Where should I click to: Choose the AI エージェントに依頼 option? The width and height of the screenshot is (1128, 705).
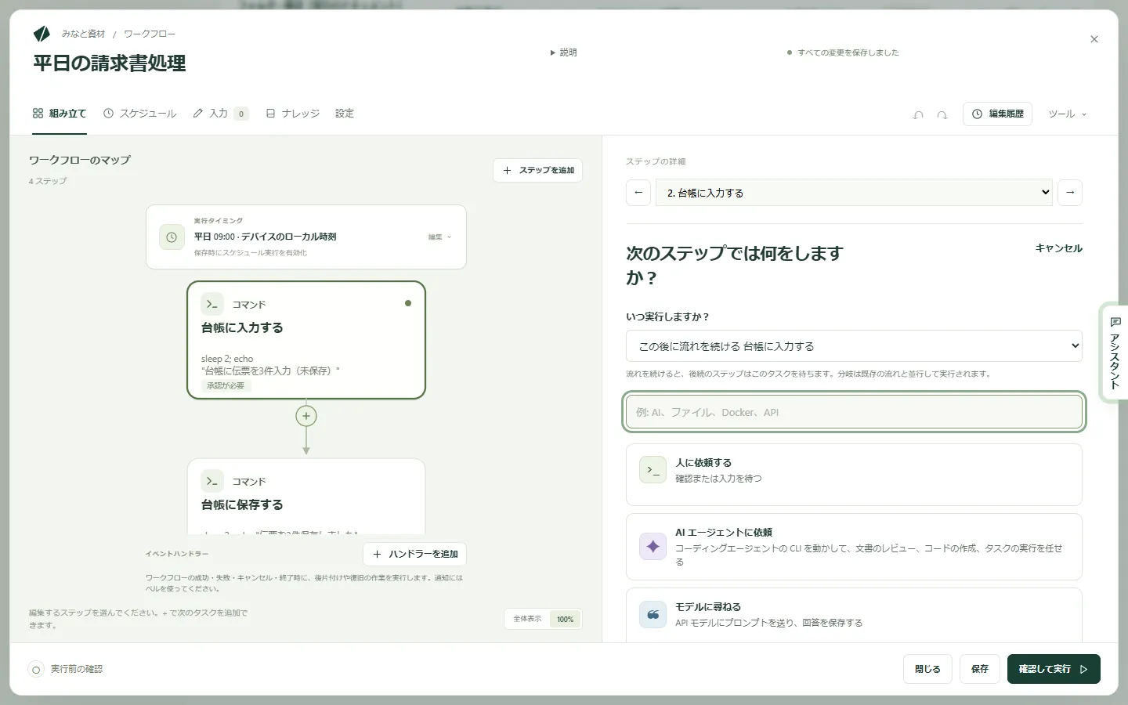click(x=854, y=547)
